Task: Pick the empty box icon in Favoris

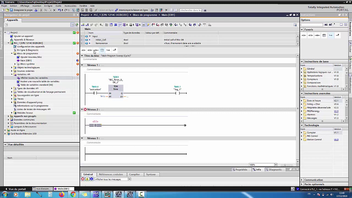Action: 324,35
